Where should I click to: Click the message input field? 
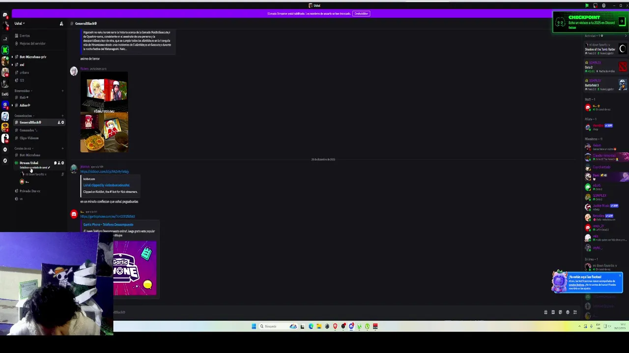tap(324, 312)
